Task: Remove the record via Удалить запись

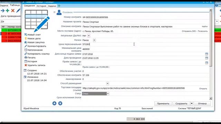Action: point(36,65)
